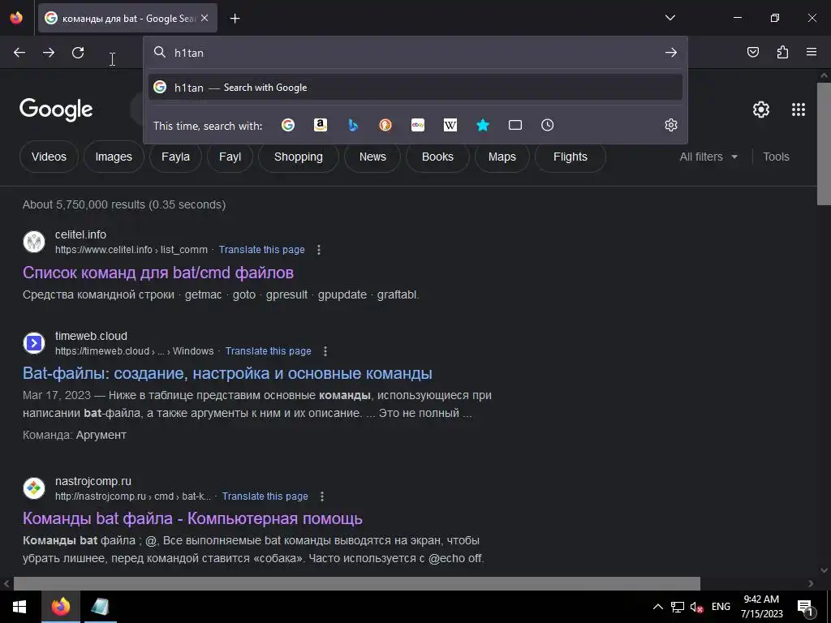Viewport: 831px width, 623px height.
Task: Open 'Bat-файлы: создание, настройка' result
Action: point(227,373)
